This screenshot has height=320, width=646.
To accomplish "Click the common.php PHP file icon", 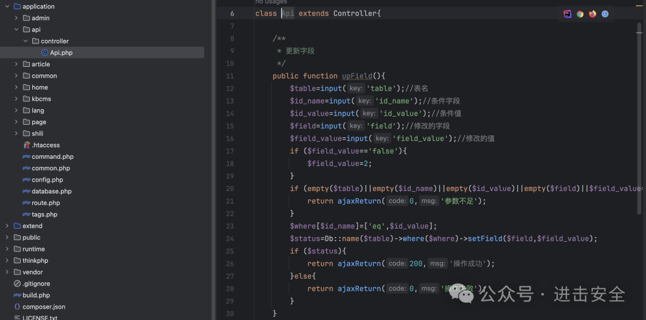I will [x=26, y=168].
